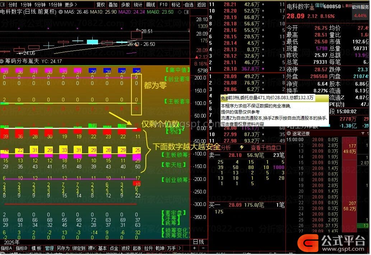Expand the 更多 period list
The height and width of the screenshot is (255, 371).
tap(71, 5)
